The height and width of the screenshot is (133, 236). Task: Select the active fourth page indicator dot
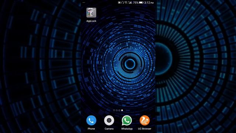pos(122,110)
